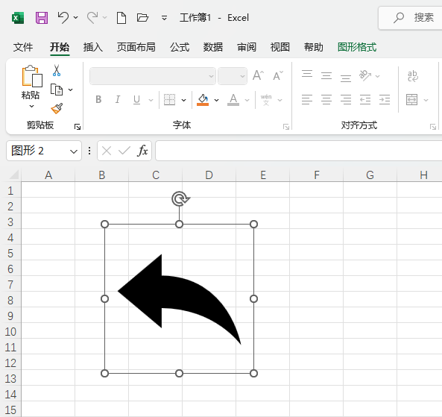Click the text Orientation icon
The image size is (442, 417).
click(x=365, y=75)
